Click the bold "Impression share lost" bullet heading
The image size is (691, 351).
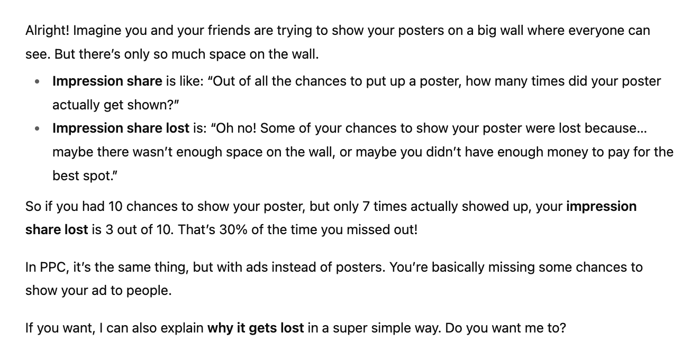(x=121, y=128)
